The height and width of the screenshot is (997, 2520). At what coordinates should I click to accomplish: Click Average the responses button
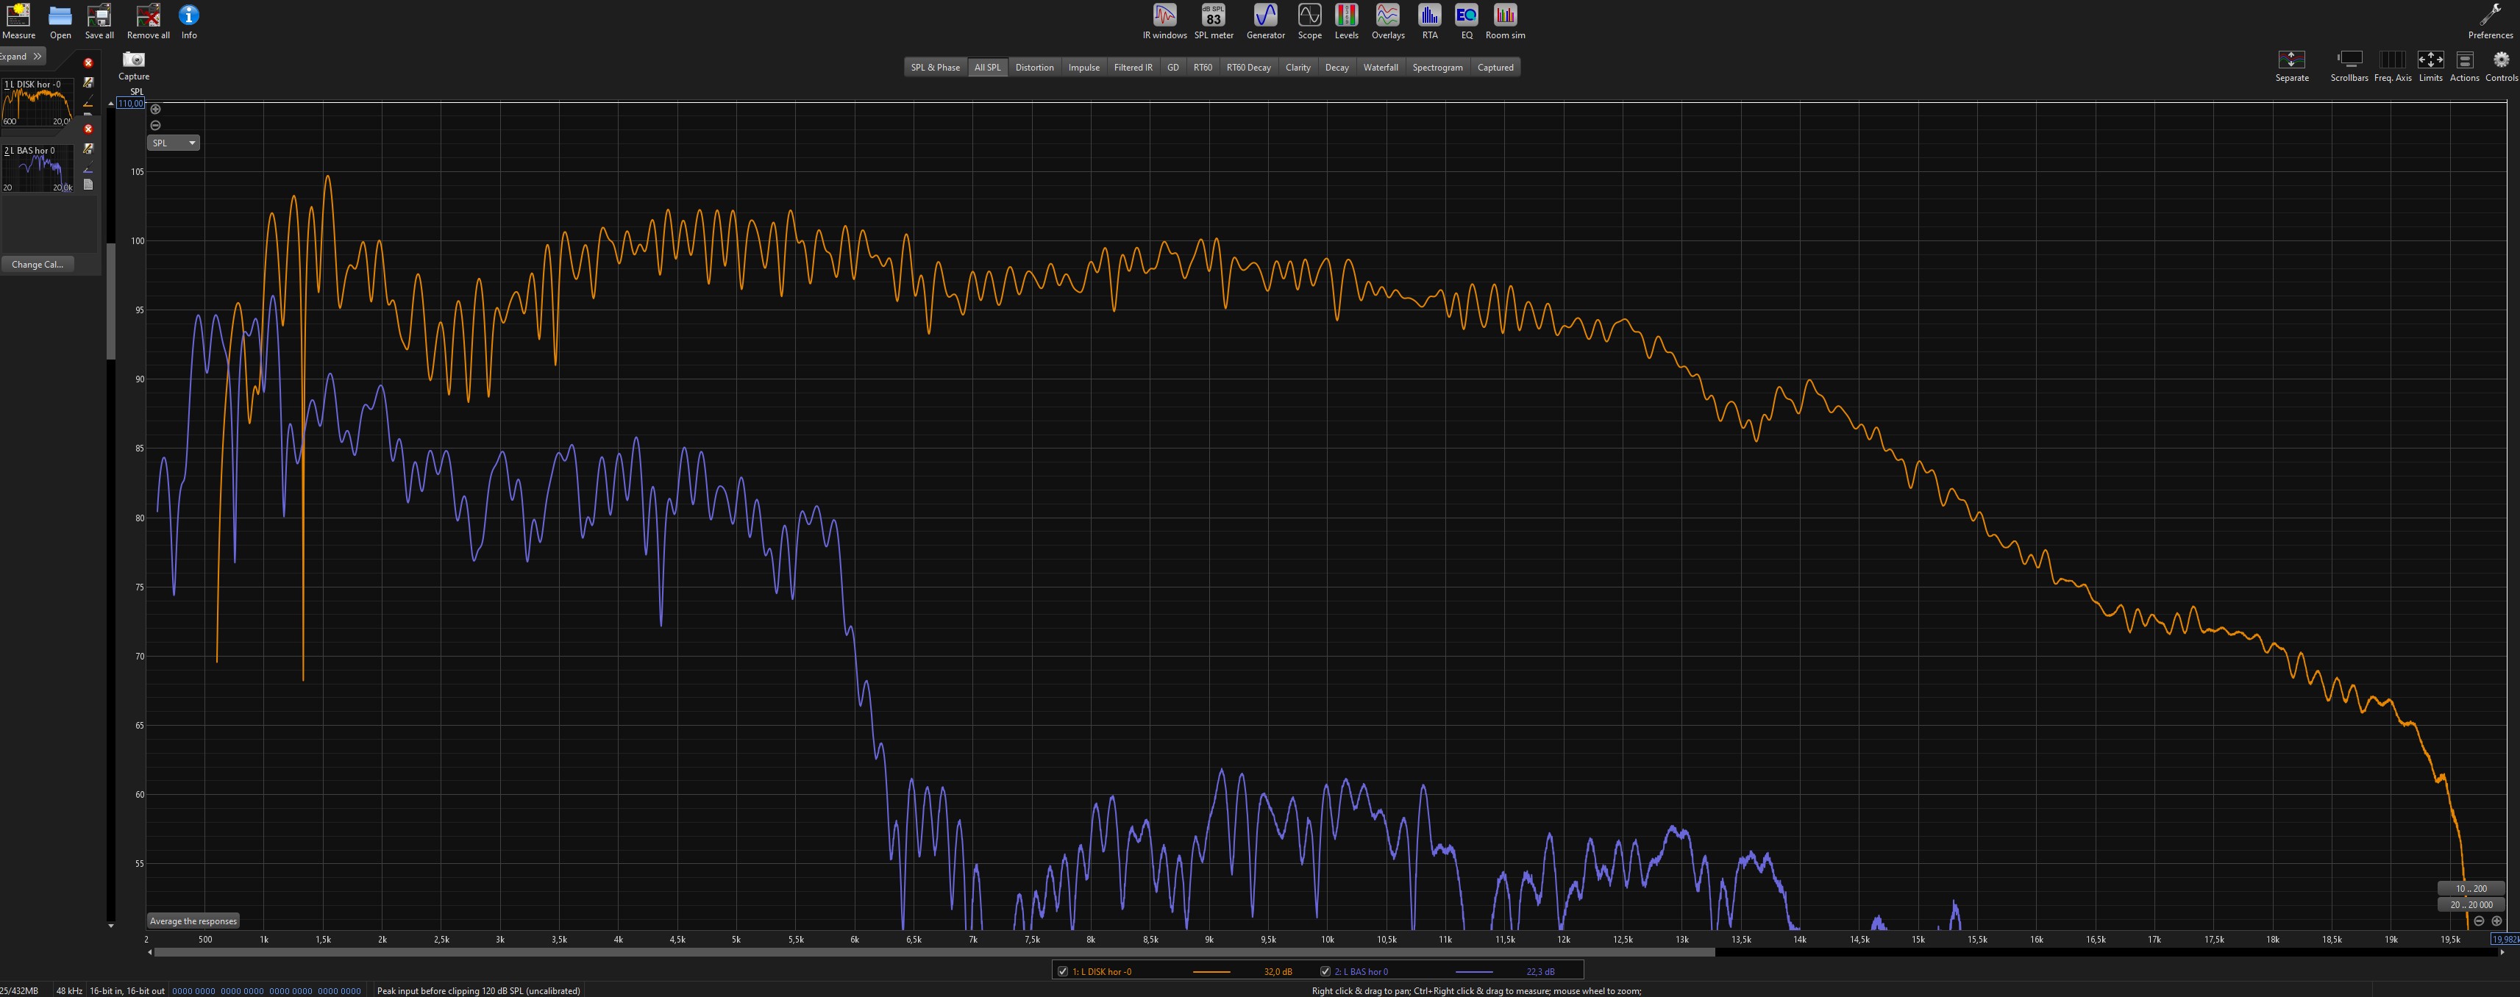click(193, 921)
